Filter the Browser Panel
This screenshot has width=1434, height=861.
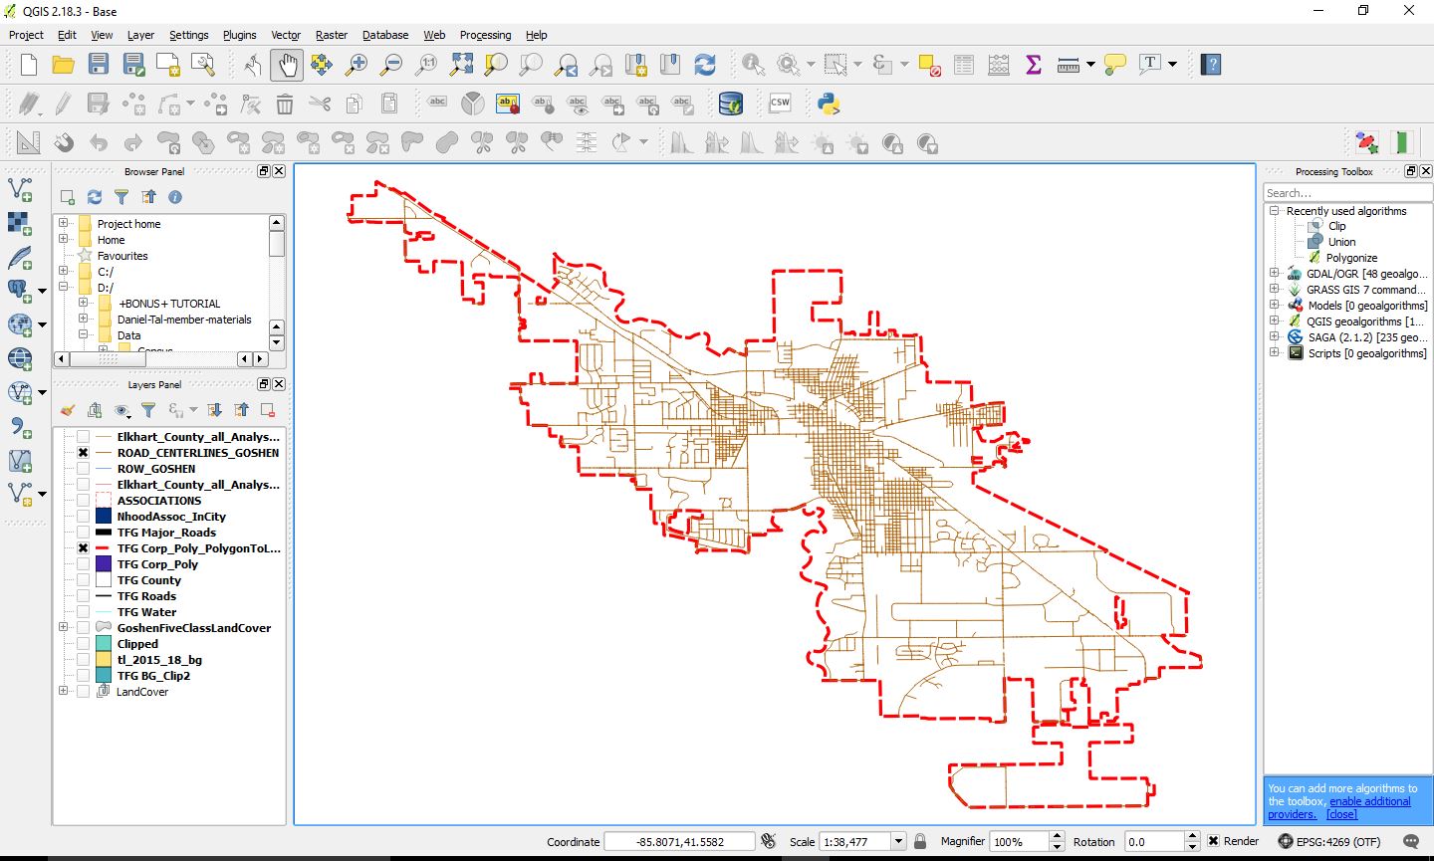coord(121,197)
